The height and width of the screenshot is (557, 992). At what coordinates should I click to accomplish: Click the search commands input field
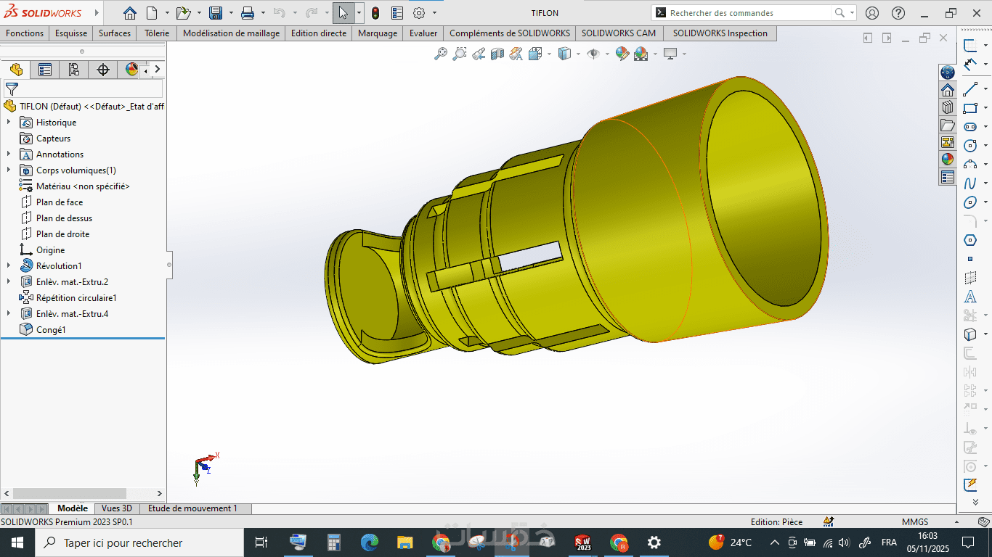749,13
